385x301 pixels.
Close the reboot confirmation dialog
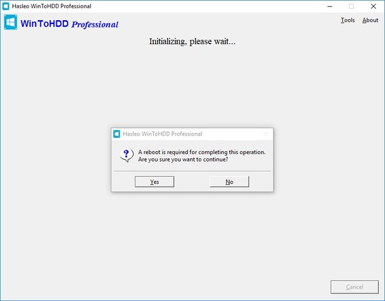tap(266, 134)
